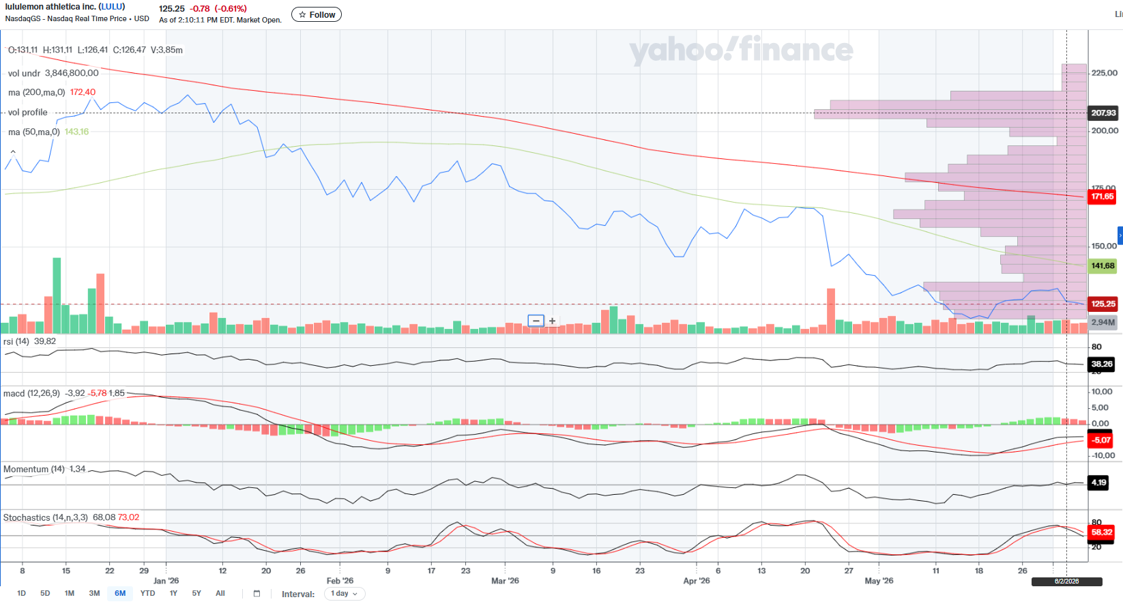Click the V:3.85m volume readout
1123x604 pixels.
pyautogui.click(x=166, y=50)
